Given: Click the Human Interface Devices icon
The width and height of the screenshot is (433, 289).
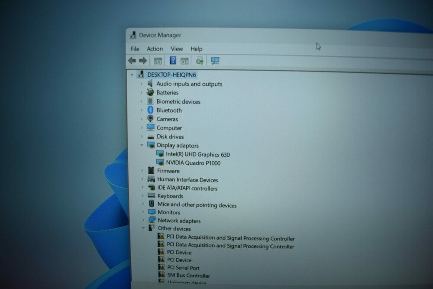Looking at the screenshot, I should pyautogui.click(x=151, y=179).
